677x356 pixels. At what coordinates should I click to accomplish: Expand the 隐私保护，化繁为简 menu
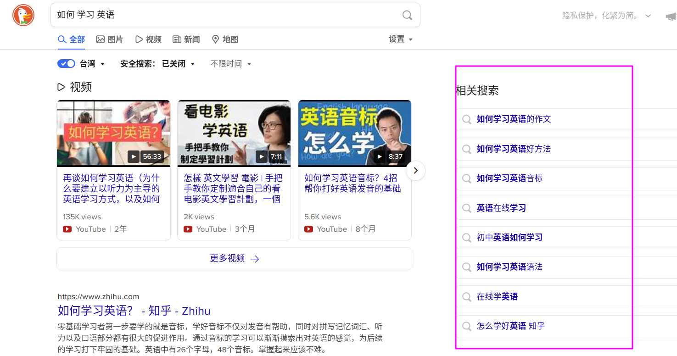pyautogui.click(x=607, y=16)
